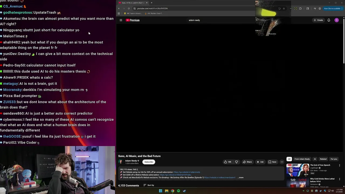Screen dimensions: 345x194
Task: Open Adam Neely channel avatar
Action: point(120,162)
